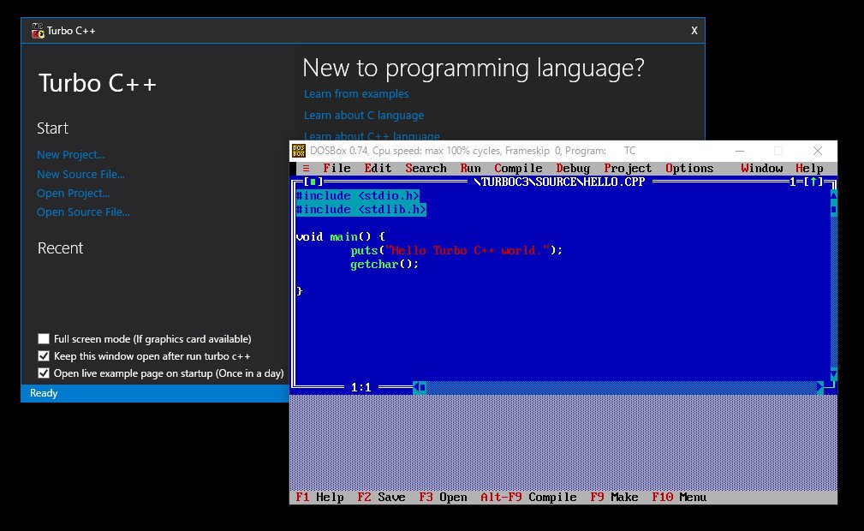This screenshot has height=531, width=864.
Task: Click the 1:1 cursor position indicator
Action: pos(360,387)
